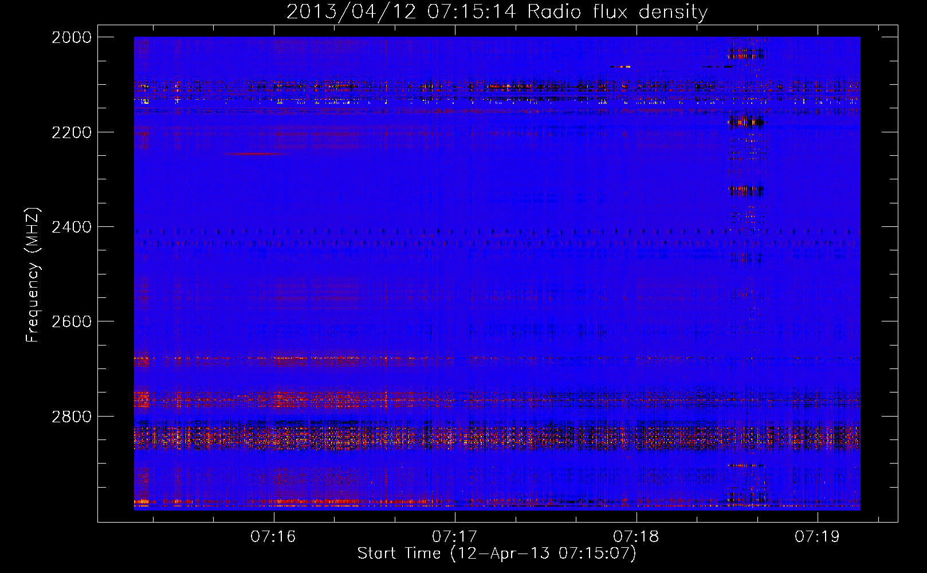
Task: Click the 2400 frequency tick label
Action: coord(72,227)
